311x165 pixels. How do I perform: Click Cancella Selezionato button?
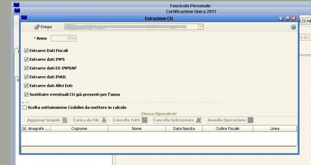(x=177, y=120)
